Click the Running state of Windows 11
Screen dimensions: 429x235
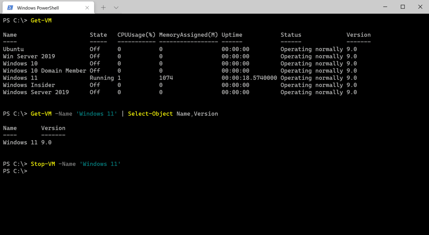[102, 78]
